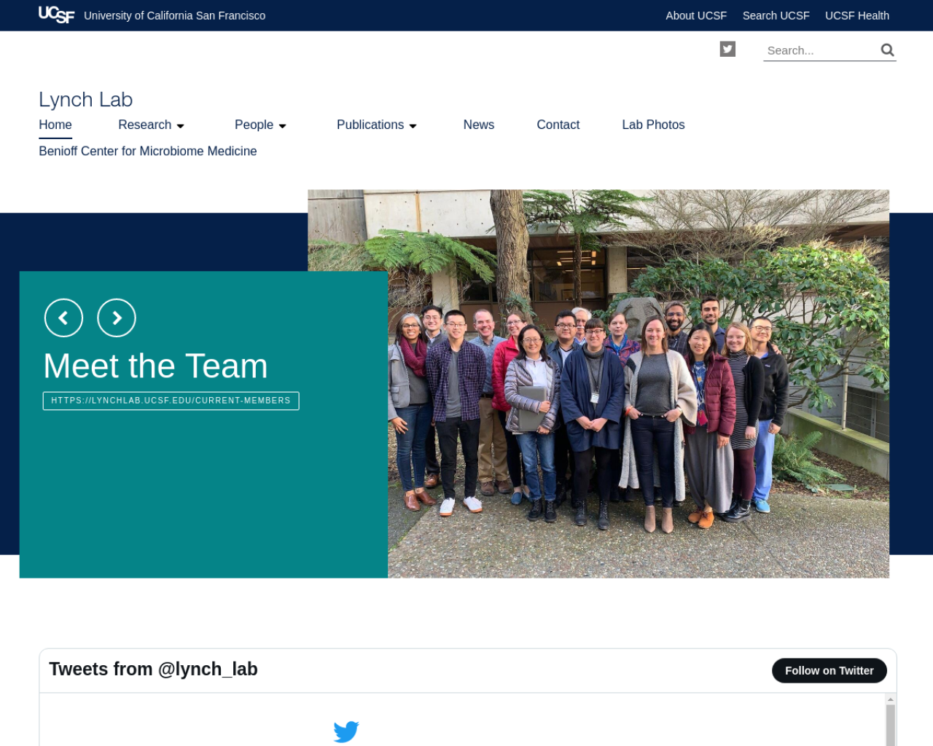Click About UCSF link

[x=696, y=15]
